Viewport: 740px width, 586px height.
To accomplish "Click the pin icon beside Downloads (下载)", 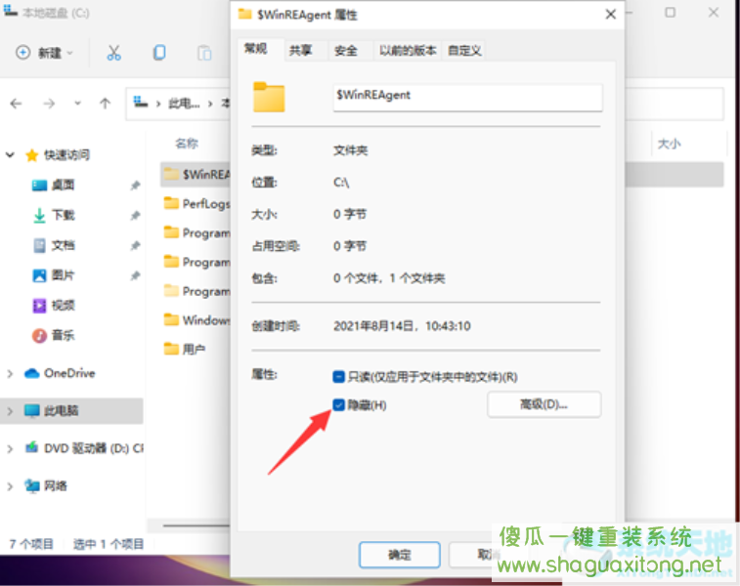I will [x=136, y=216].
